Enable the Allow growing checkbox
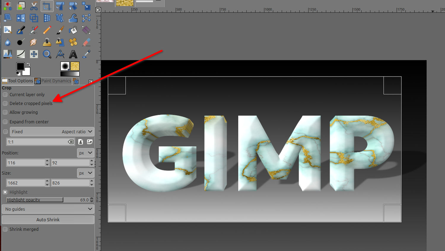The height and width of the screenshot is (251, 445). coord(5,112)
